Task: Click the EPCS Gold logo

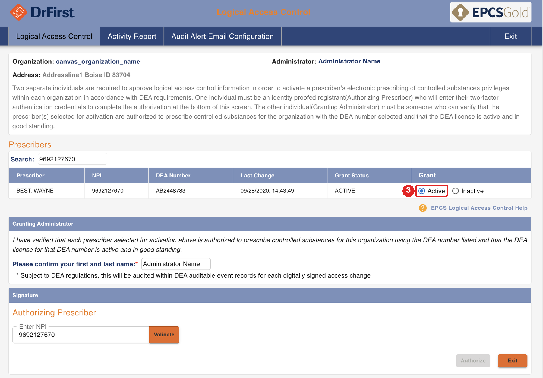Action: tap(491, 12)
